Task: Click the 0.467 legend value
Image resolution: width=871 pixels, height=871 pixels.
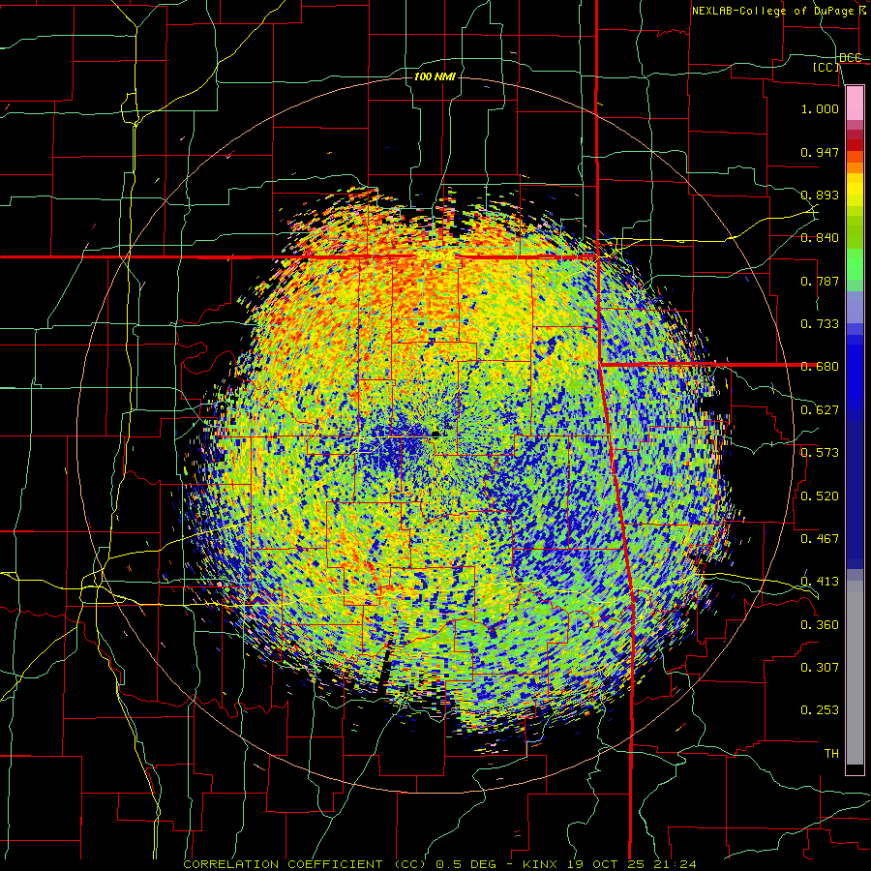Action: tap(820, 538)
